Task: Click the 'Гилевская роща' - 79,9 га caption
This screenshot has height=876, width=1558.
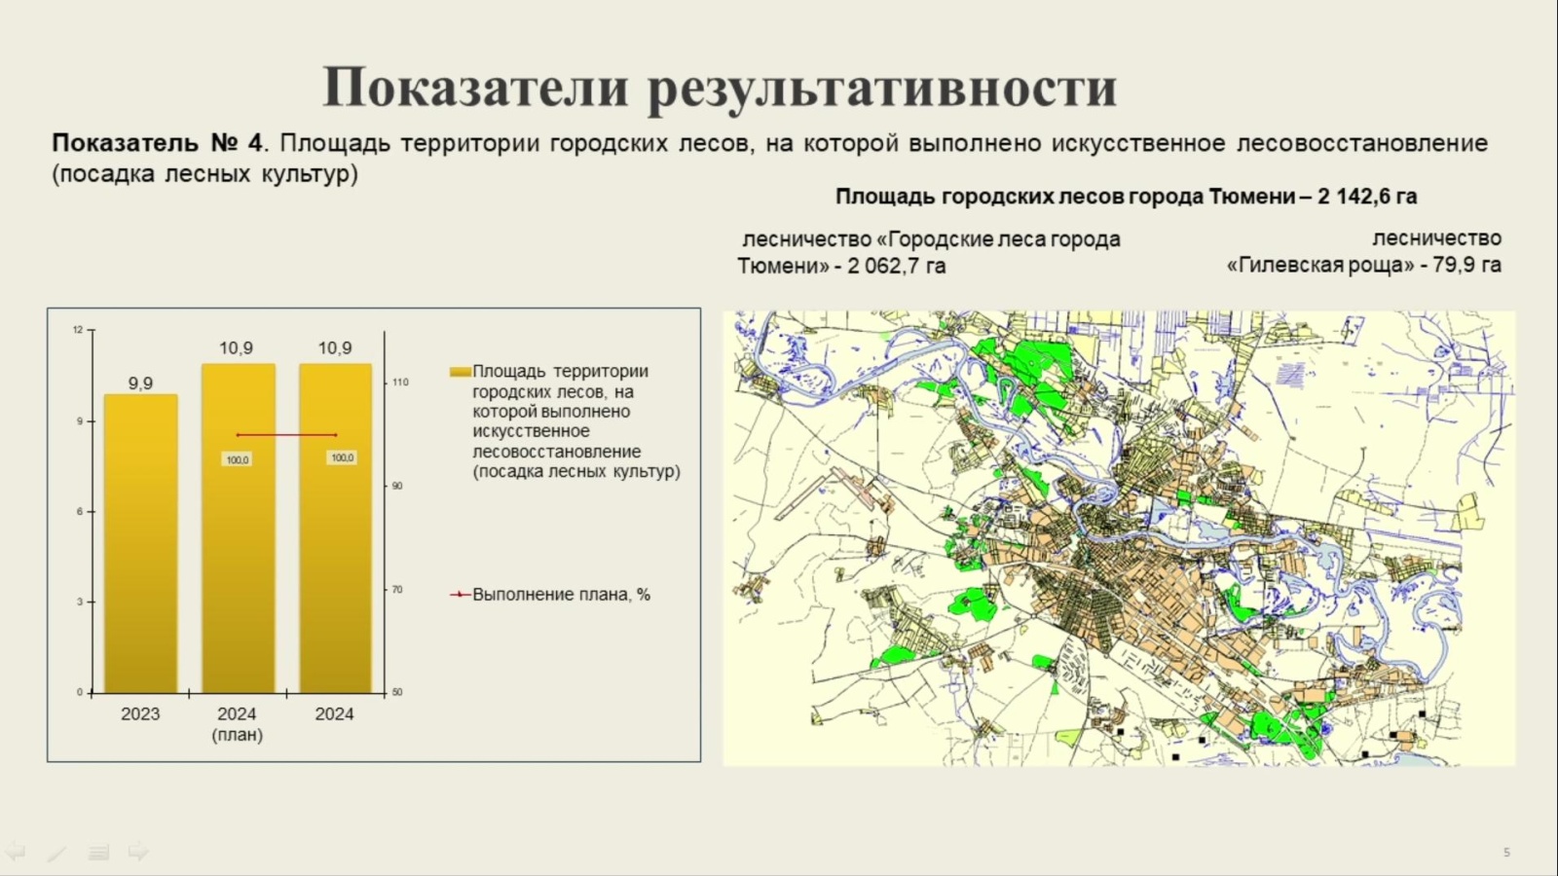Action: pos(1363,265)
